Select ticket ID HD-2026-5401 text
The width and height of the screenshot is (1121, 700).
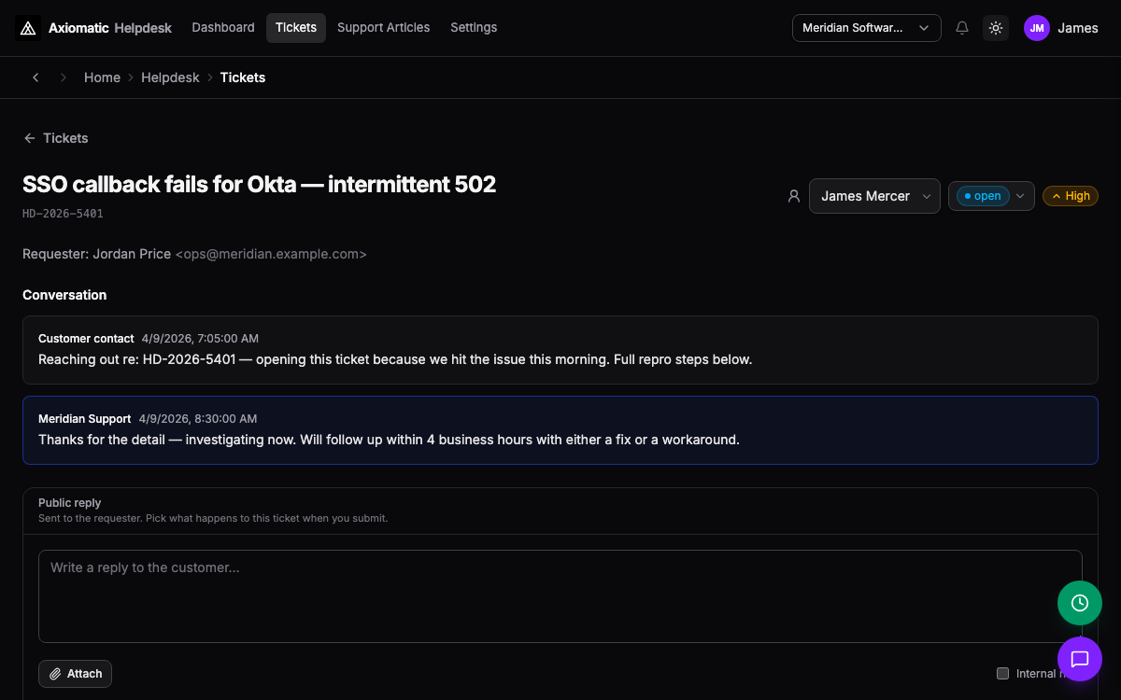[63, 214]
